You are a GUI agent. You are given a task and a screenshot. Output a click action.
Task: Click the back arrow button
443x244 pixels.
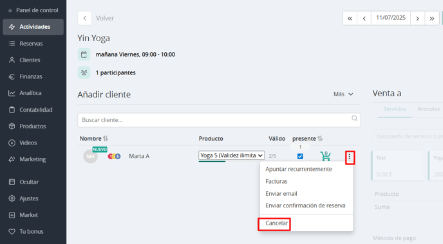[x=85, y=19]
